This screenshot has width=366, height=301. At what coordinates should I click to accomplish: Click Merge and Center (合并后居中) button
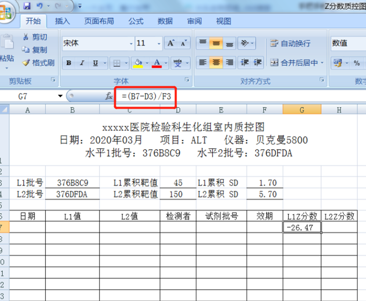coord(295,62)
